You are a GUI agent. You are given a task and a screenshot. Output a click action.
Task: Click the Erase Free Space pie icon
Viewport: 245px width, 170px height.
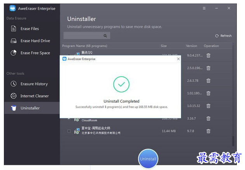pos(14,53)
